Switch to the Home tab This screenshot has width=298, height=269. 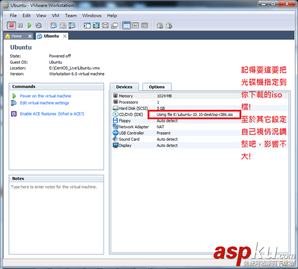[16, 36]
